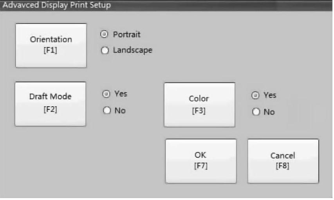This screenshot has width=334, height=200.
Task: Click the Yes label beside Color
Action: point(270,95)
